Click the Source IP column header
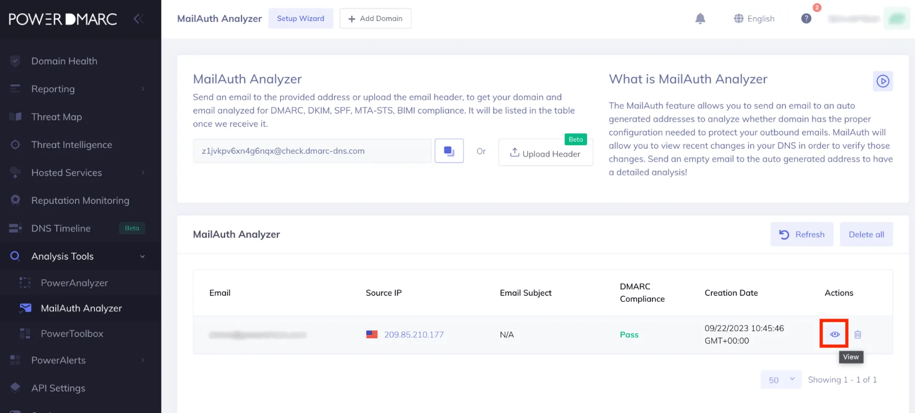The image size is (915, 413). coord(384,293)
